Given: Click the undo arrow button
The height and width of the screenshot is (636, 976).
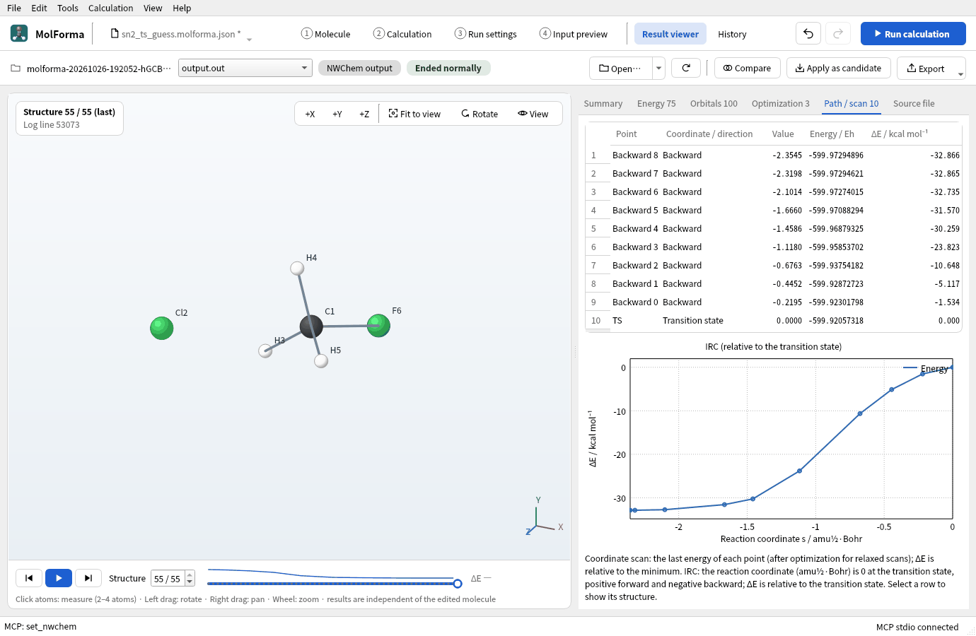Looking at the screenshot, I should (x=808, y=33).
